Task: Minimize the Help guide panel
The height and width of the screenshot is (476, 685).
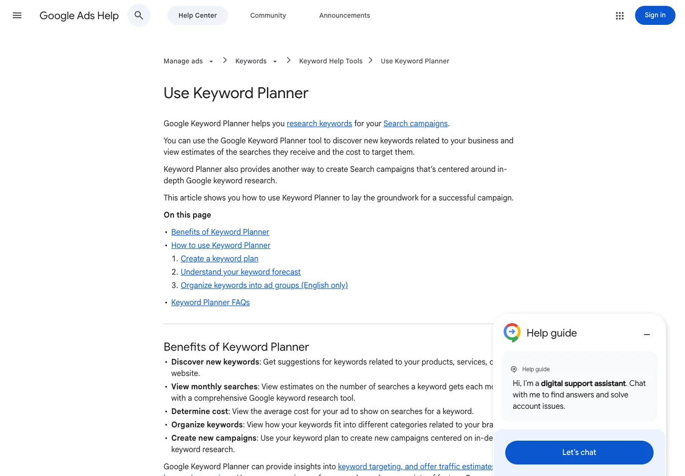Action: (x=647, y=335)
